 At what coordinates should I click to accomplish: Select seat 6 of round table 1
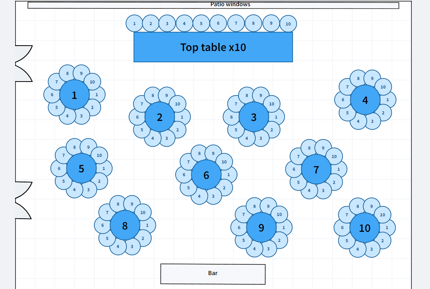52,95
